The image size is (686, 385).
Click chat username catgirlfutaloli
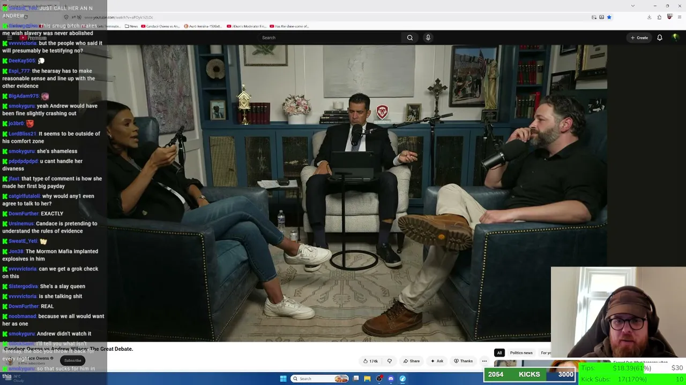pos(24,196)
